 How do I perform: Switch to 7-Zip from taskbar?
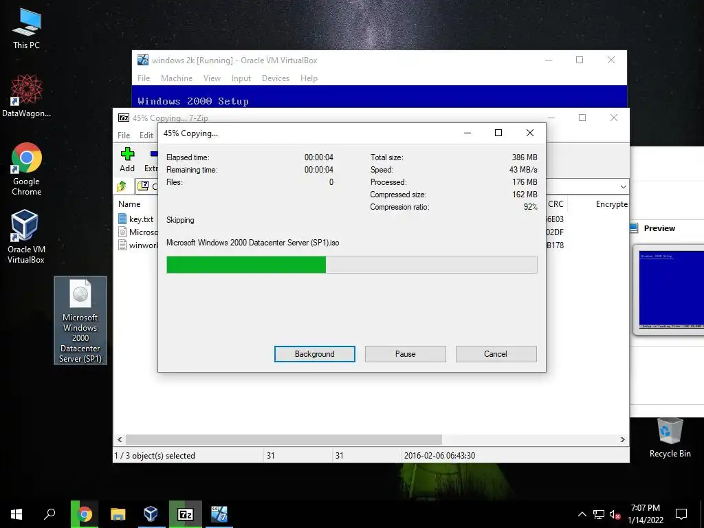click(186, 514)
